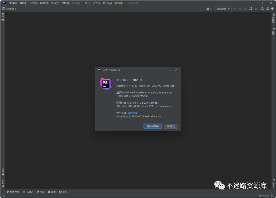Open the 编辑(E) menu
This screenshot has height=198, width=276.
click(23, 3)
